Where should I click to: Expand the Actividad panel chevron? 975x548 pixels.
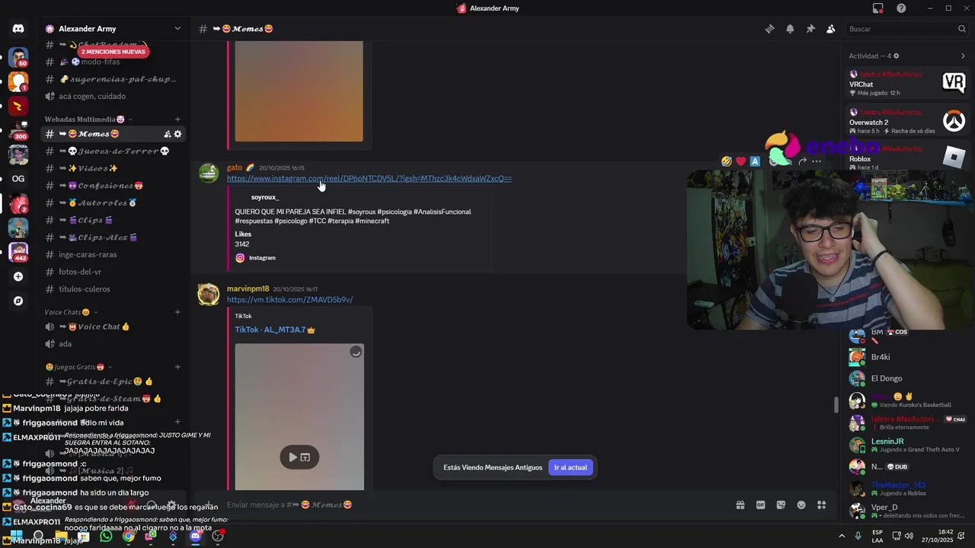(963, 56)
